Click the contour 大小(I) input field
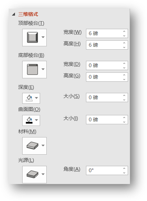The height and width of the screenshot is (201, 147). 107,120
